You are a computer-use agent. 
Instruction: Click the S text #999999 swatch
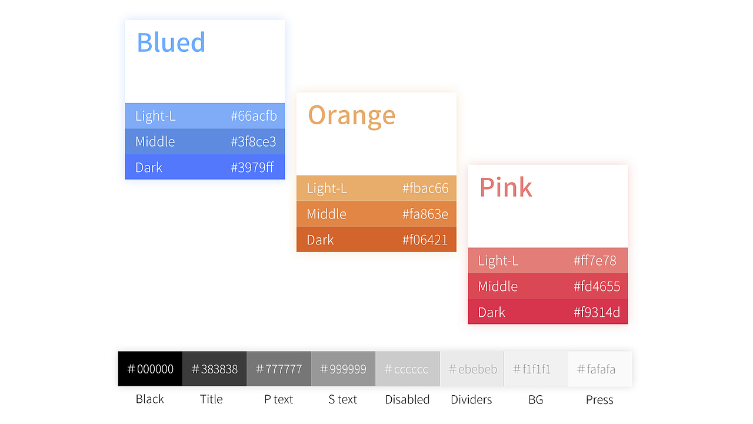(343, 369)
